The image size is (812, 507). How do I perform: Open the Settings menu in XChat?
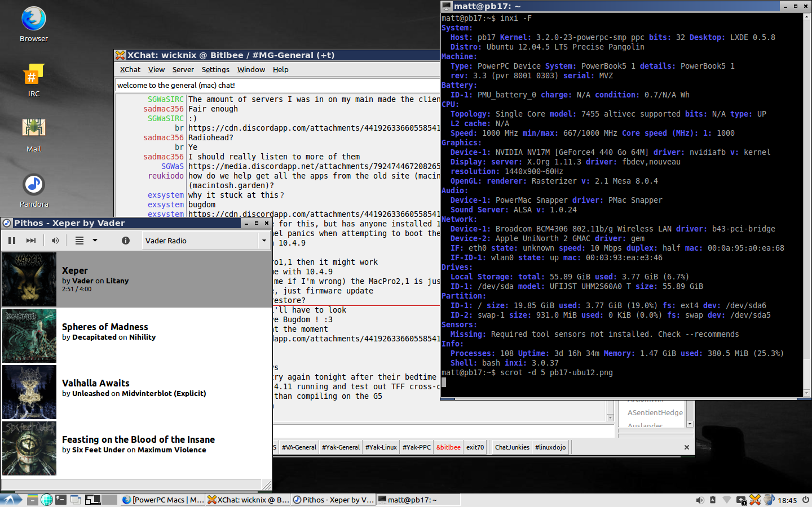point(215,69)
